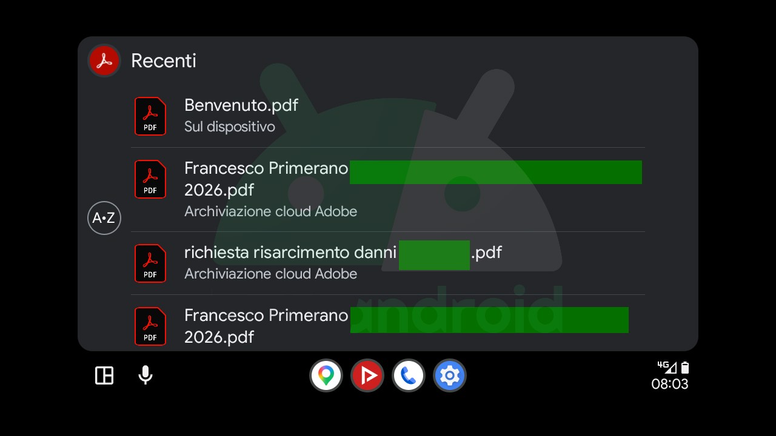Tap the 4G signal status indicator
The width and height of the screenshot is (776, 436).
coord(667,367)
